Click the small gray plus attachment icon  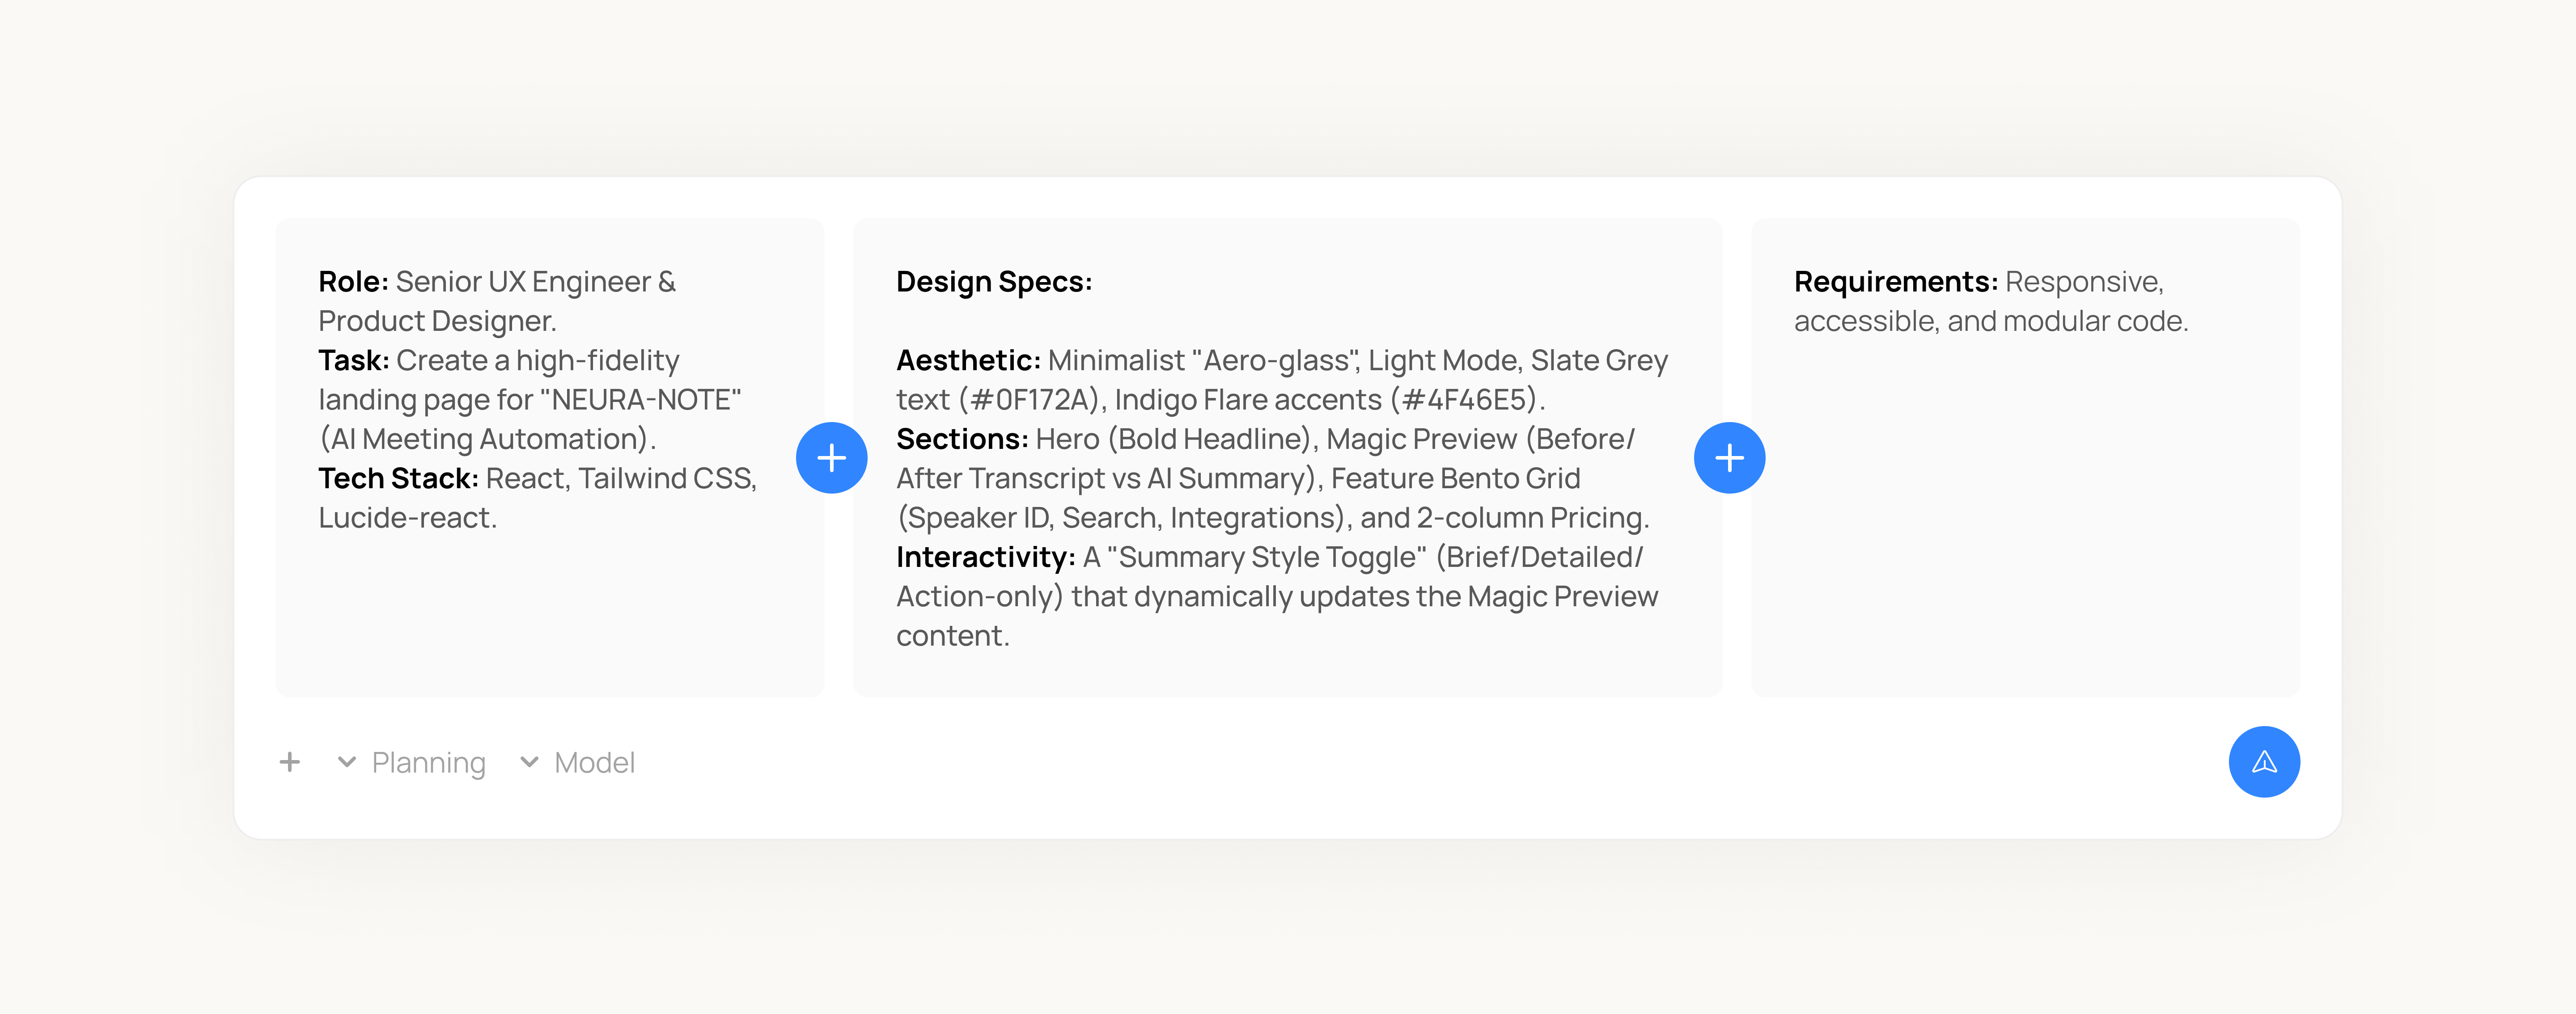[290, 762]
